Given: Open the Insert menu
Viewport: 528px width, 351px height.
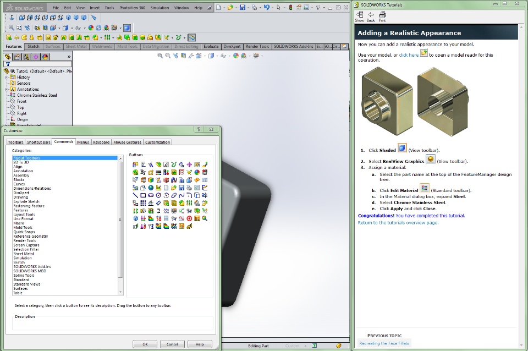Looking at the screenshot, I should click(x=95, y=7).
